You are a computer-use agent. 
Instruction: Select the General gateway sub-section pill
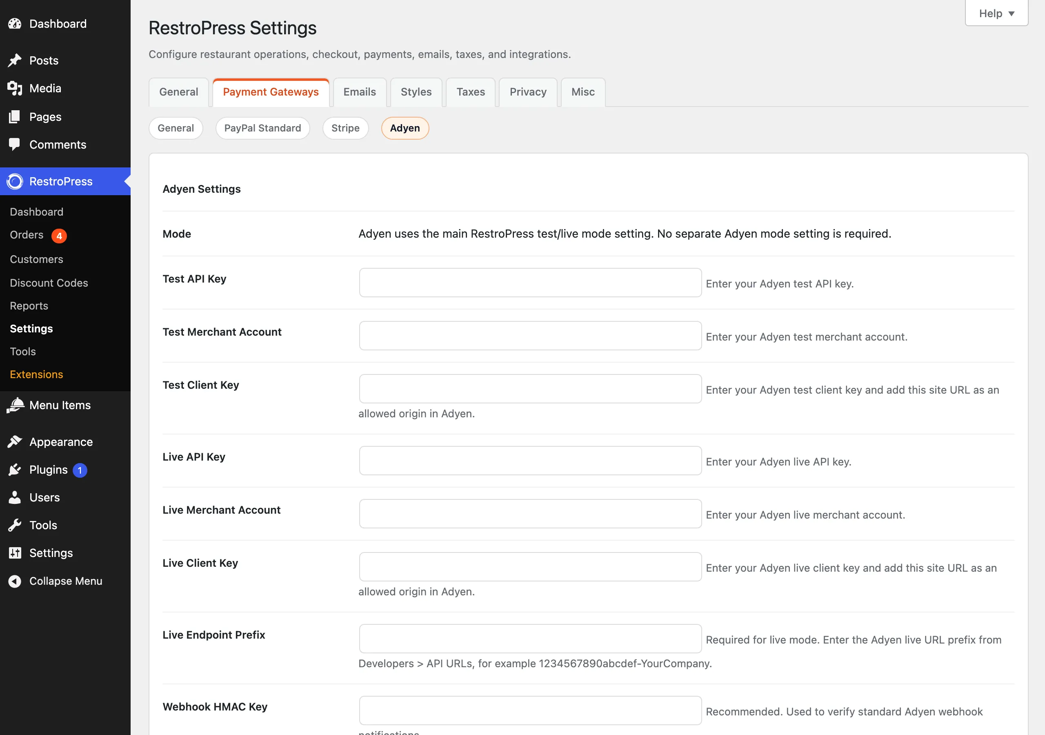176,128
